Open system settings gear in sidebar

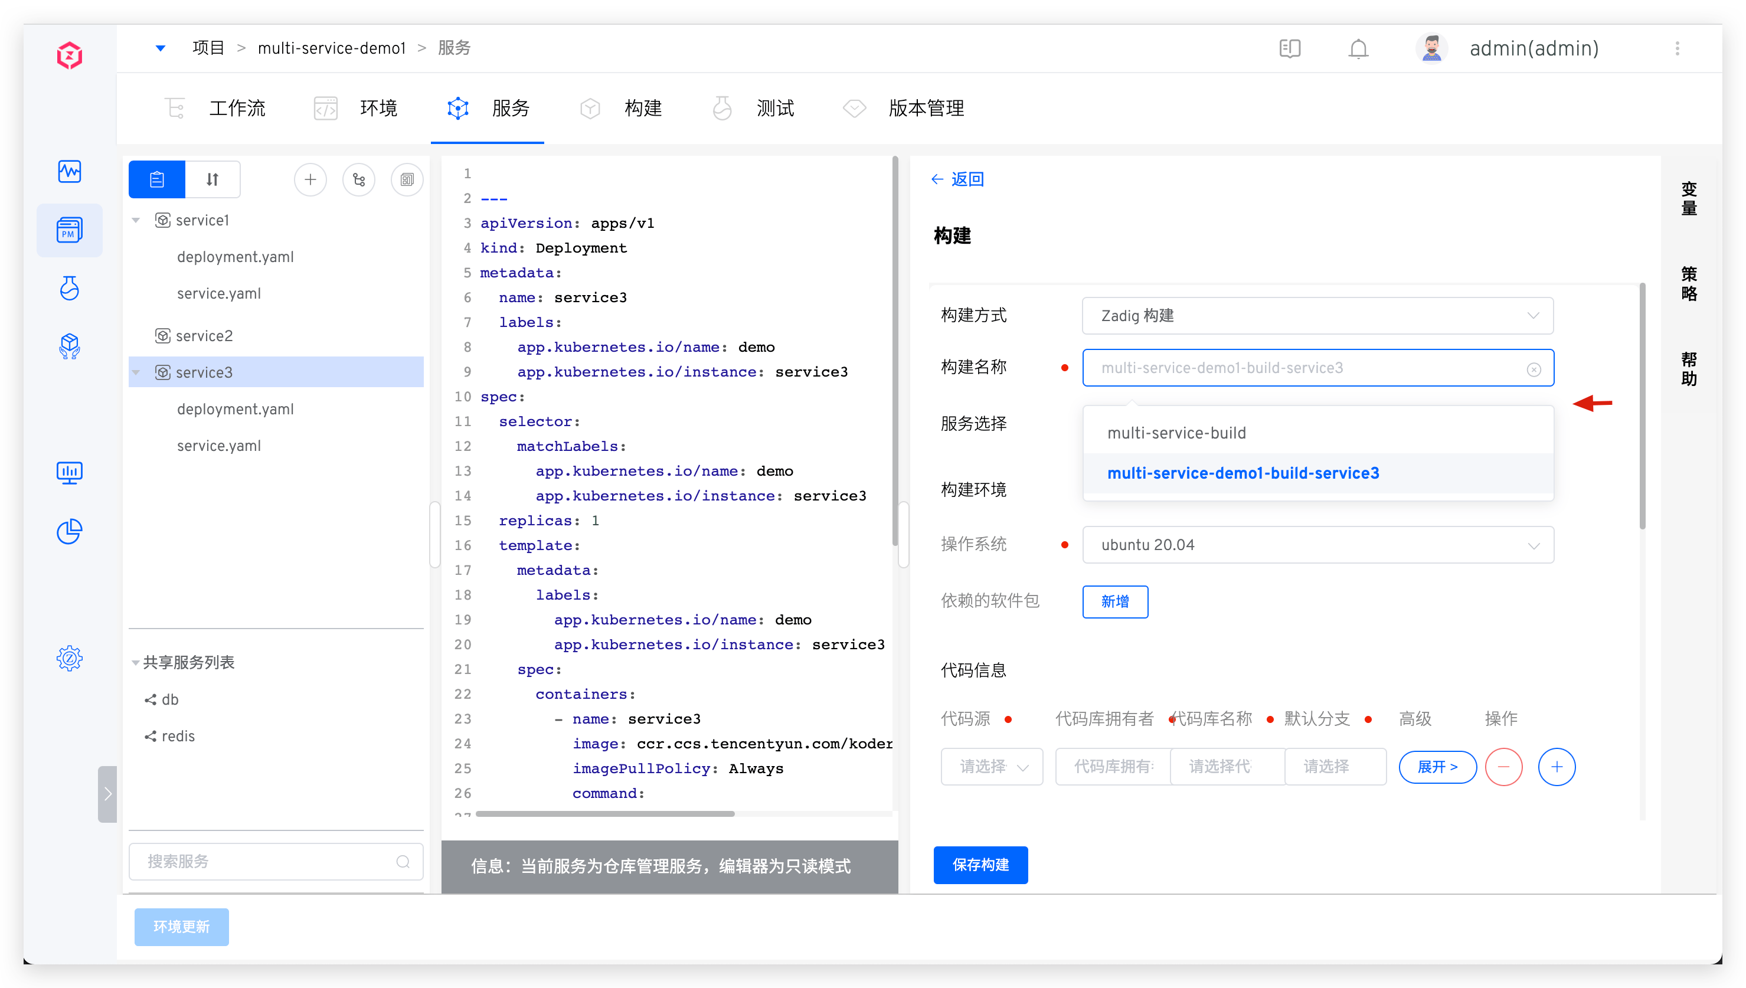point(69,658)
